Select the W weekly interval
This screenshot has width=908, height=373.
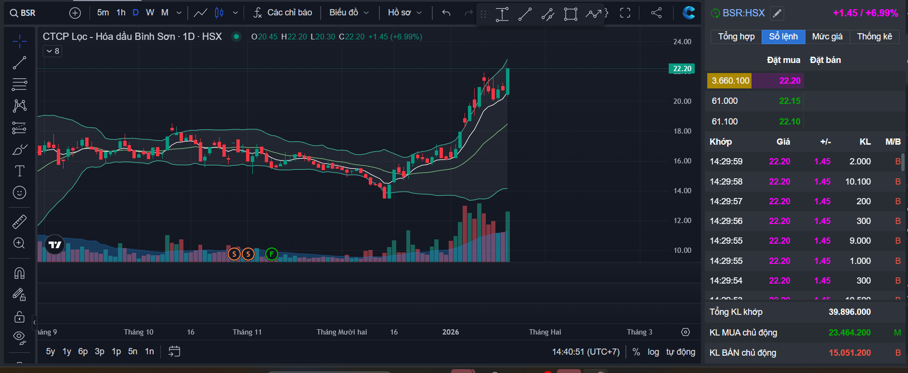(150, 12)
